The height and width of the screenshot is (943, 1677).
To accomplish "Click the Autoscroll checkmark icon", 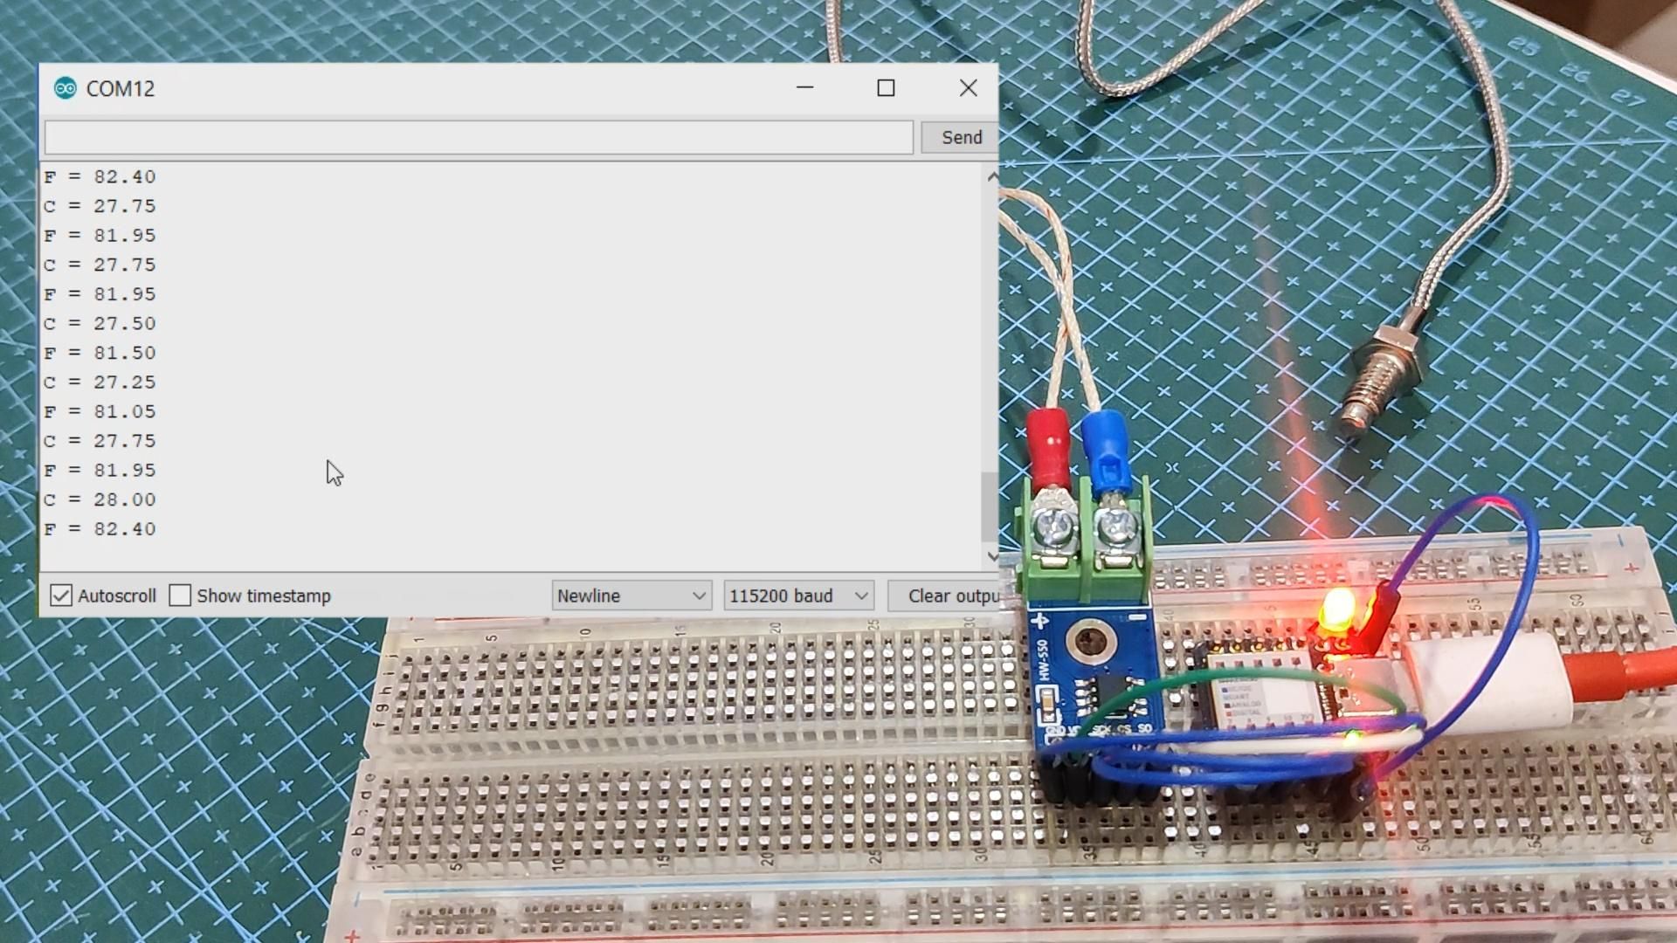I will (61, 595).
